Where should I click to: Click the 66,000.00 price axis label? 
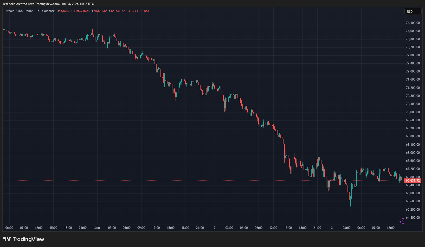click(x=413, y=193)
